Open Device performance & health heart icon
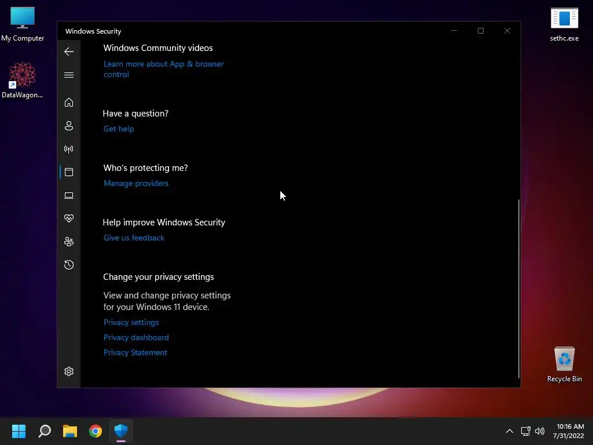593x445 pixels. tap(69, 218)
